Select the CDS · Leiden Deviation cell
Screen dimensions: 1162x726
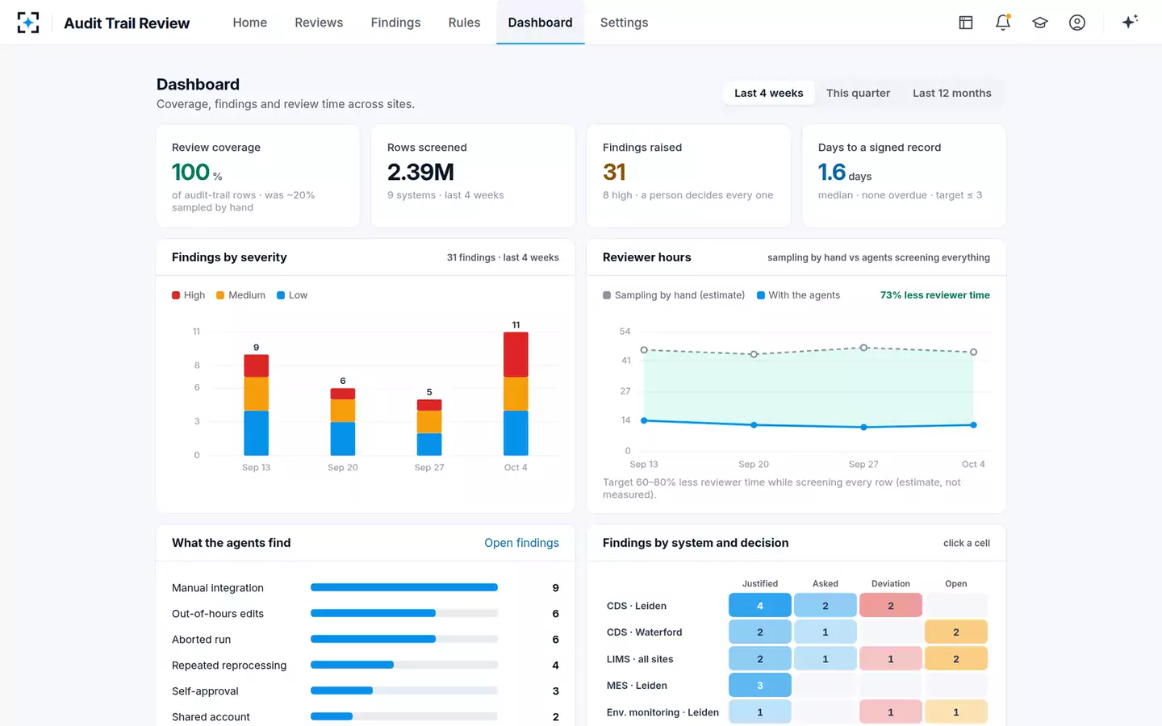coord(891,606)
